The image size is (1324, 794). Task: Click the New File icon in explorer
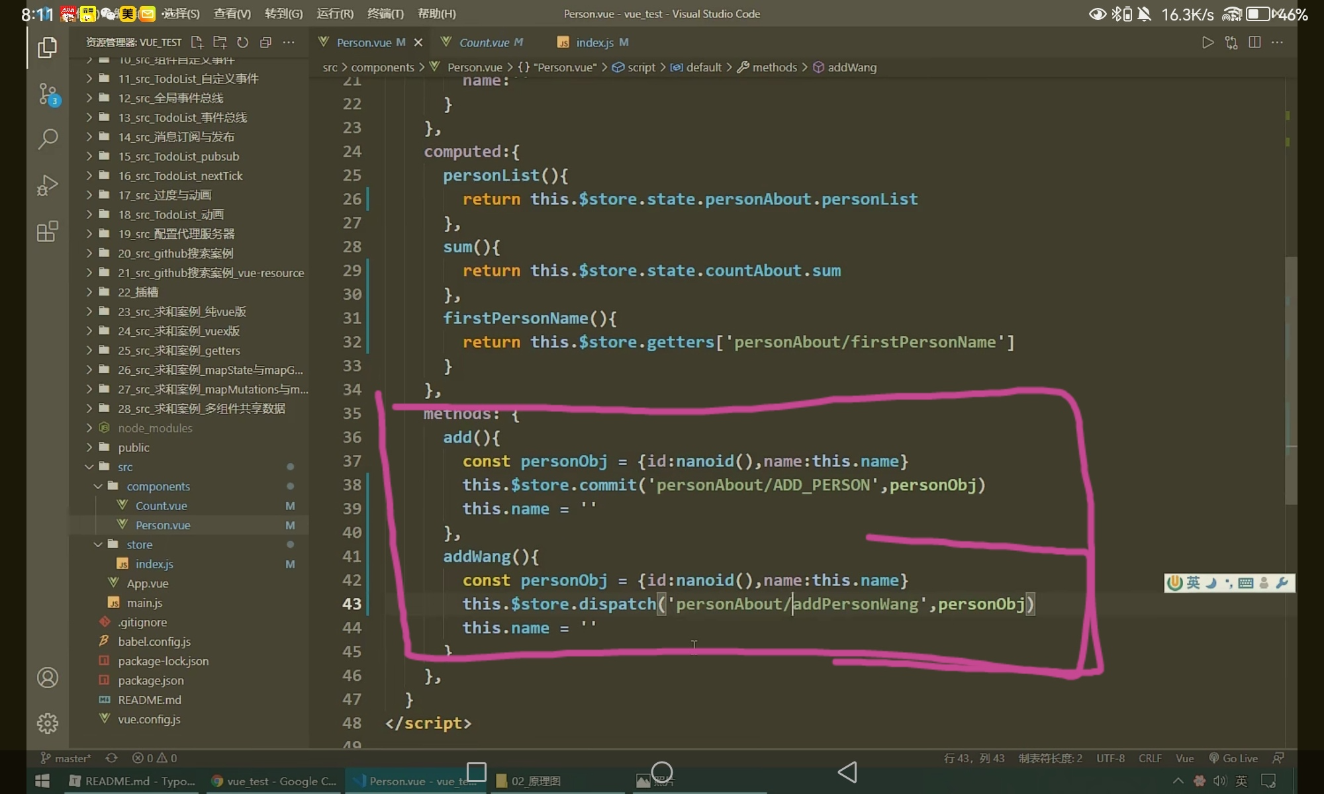point(197,42)
